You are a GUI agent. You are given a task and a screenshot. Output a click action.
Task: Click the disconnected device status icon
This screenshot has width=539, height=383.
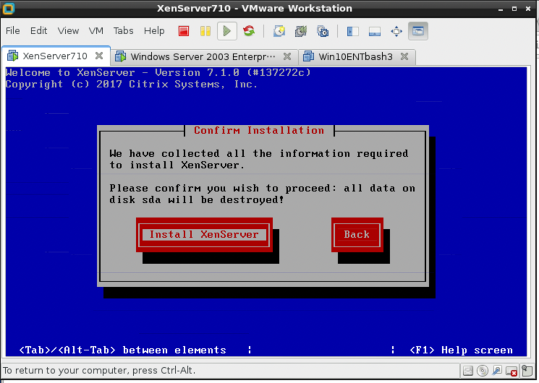[x=512, y=371]
